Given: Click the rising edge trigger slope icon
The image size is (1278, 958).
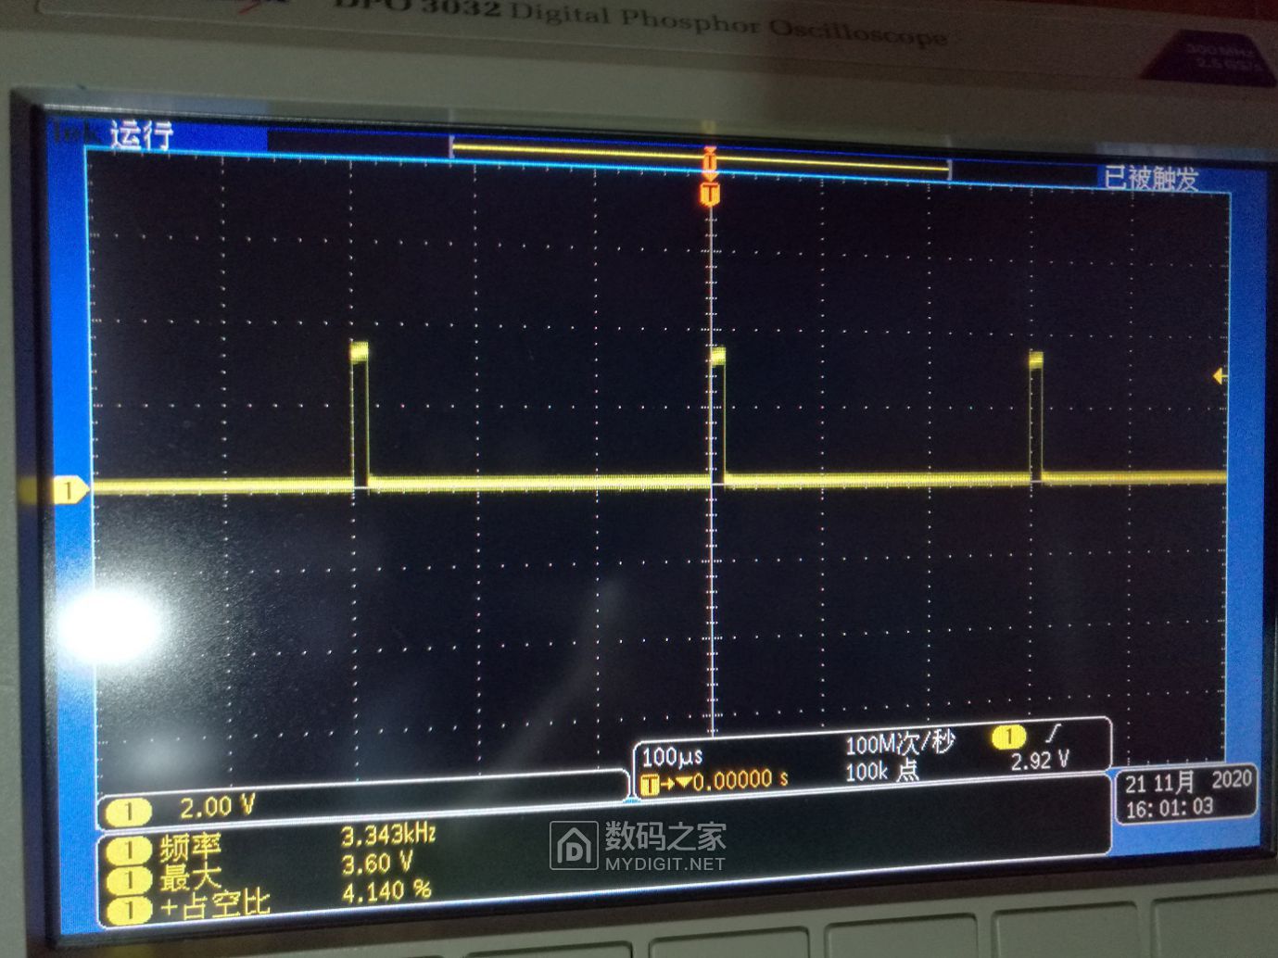Looking at the screenshot, I should (1052, 735).
